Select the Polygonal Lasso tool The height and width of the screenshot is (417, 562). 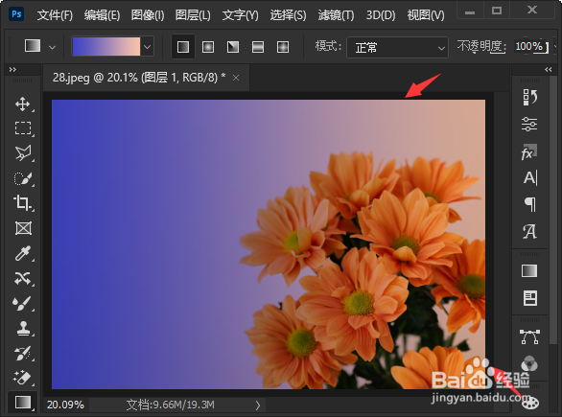pyautogui.click(x=23, y=153)
